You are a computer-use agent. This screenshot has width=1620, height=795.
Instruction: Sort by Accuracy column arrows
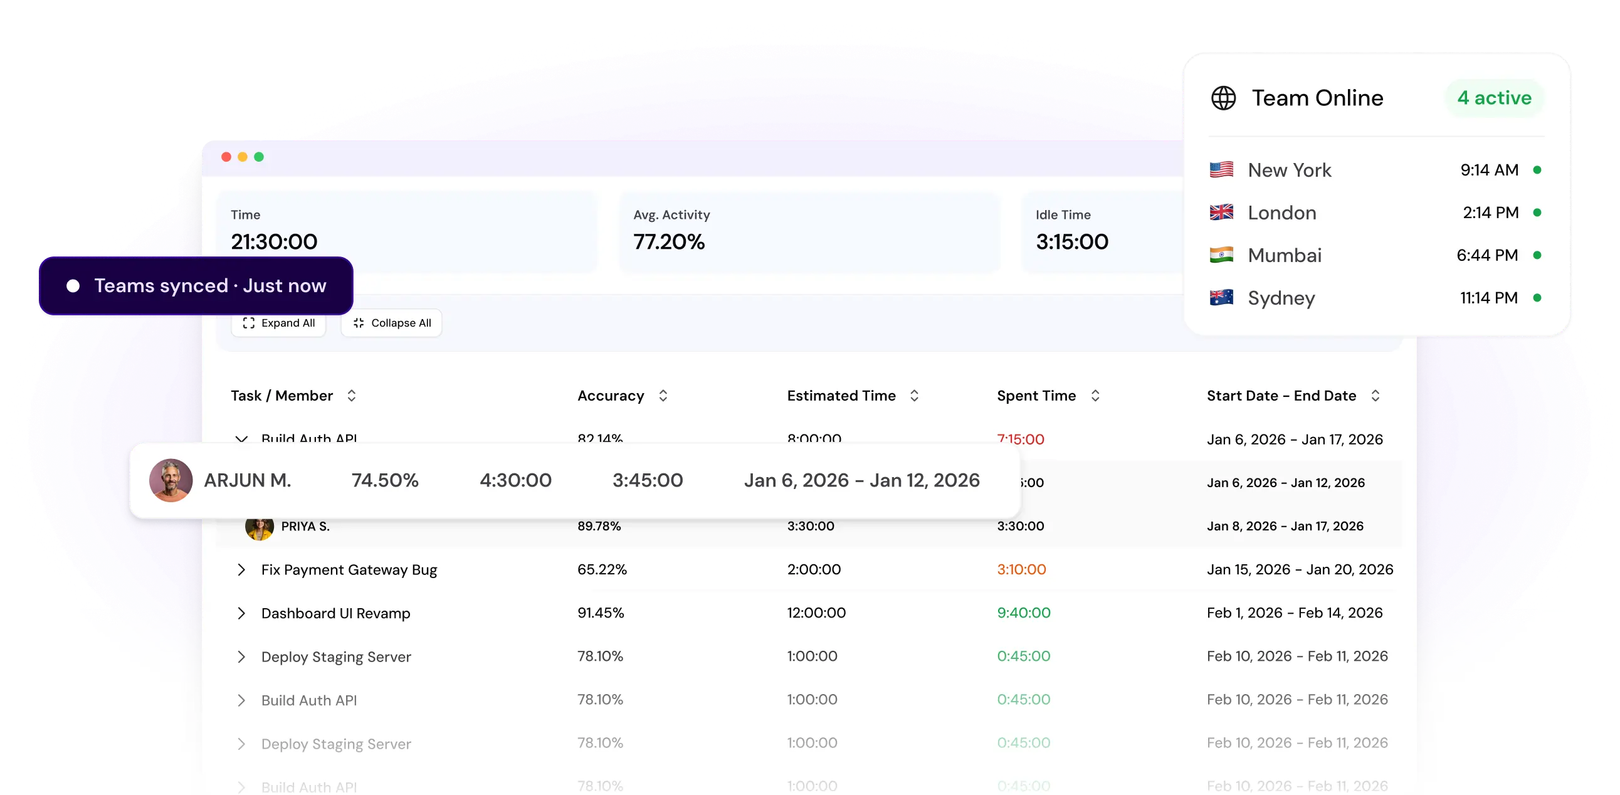[x=663, y=396]
